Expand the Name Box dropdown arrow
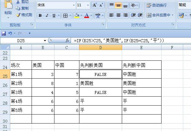Image resolution: width=191 pixels, height=131 pixels. click(x=45, y=40)
